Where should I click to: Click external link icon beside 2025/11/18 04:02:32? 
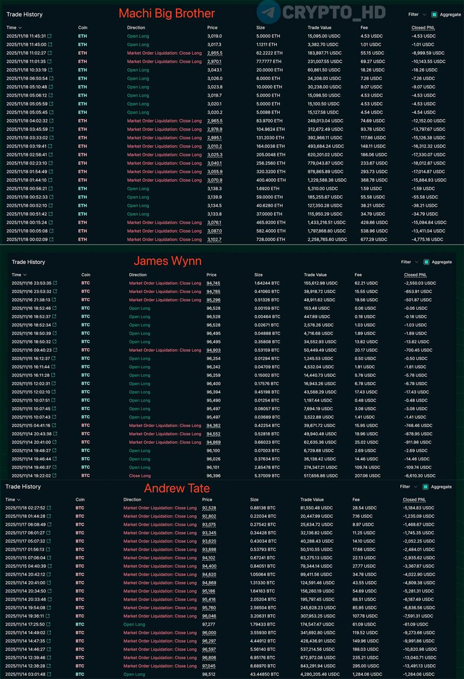[x=51, y=121]
